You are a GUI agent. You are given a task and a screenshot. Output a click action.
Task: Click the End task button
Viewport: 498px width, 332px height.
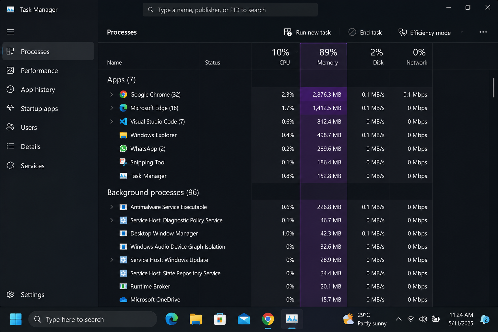[x=365, y=32]
